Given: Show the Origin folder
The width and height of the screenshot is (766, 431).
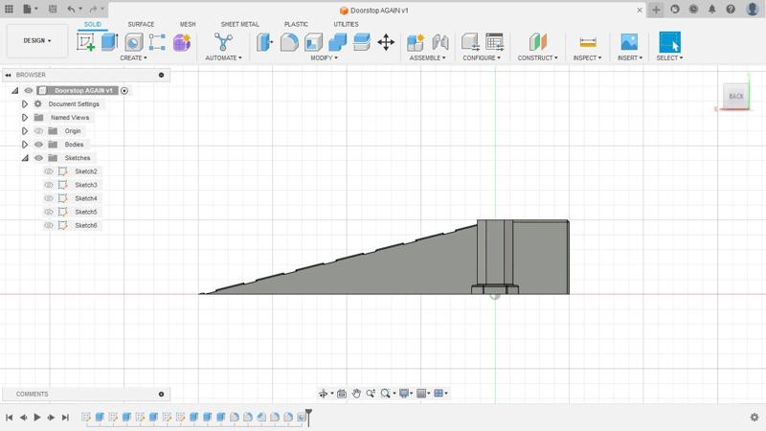Looking at the screenshot, I should 39,131.
